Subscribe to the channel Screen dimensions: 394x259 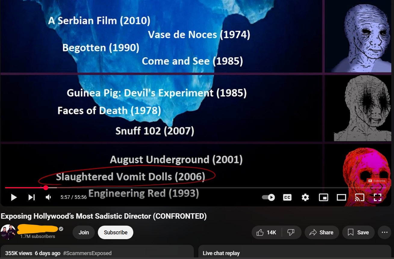tap(116, 233)
